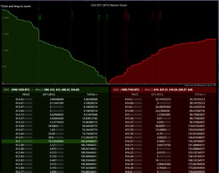Image resolution: width=219 pixels, height=173 pixels.
Task: Click the asks WALLS list starting with 619
Action: pos(169,89)
